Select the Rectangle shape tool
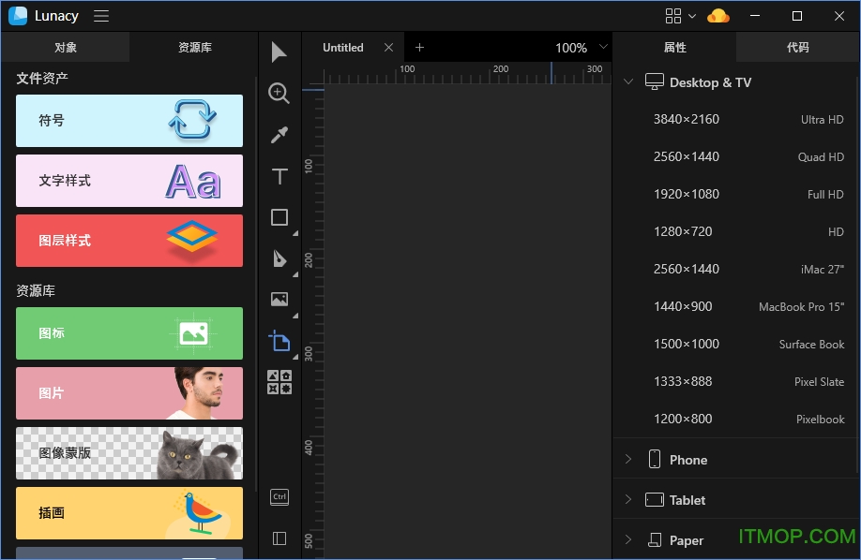 [x=279, y=217]
